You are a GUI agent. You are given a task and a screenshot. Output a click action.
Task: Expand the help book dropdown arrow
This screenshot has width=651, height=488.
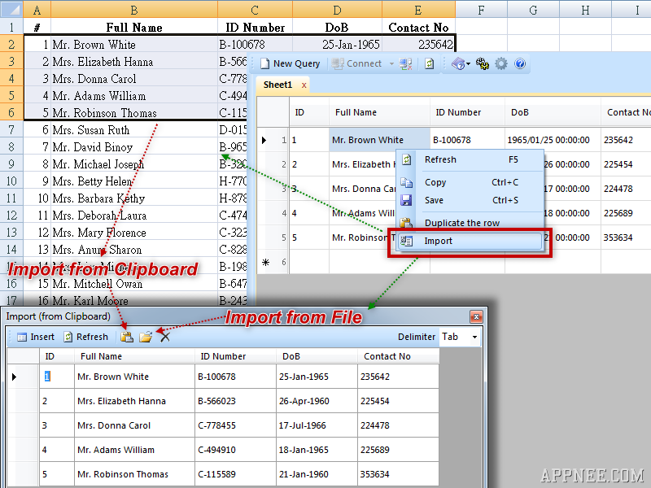(469, 64)
